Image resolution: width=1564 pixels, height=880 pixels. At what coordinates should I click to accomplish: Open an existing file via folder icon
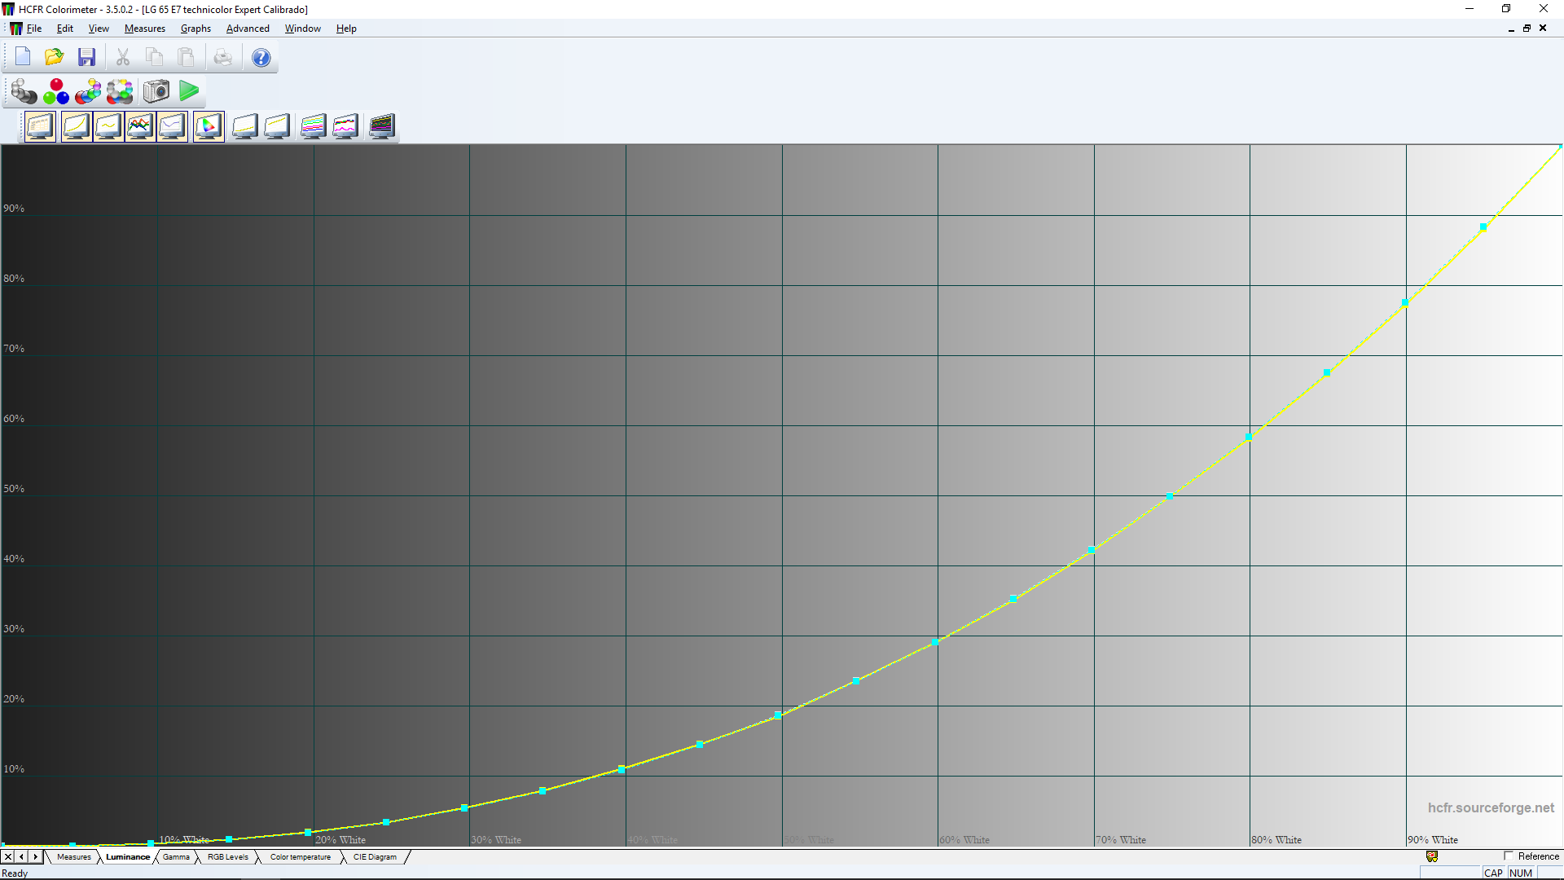coord(55,57)
